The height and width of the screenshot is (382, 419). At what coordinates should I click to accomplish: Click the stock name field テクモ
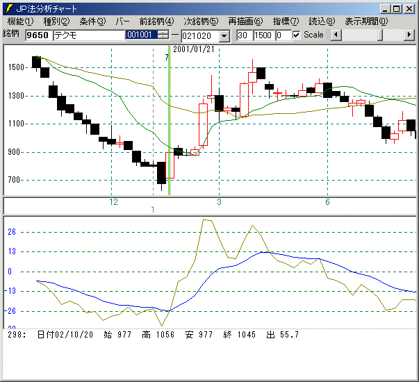(x=89, y=35)
